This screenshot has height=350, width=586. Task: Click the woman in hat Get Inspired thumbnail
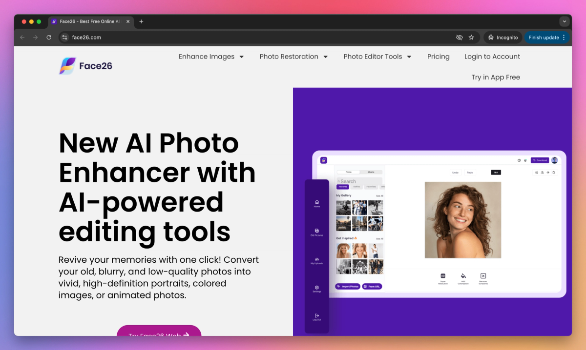click(x=344, y=251)
